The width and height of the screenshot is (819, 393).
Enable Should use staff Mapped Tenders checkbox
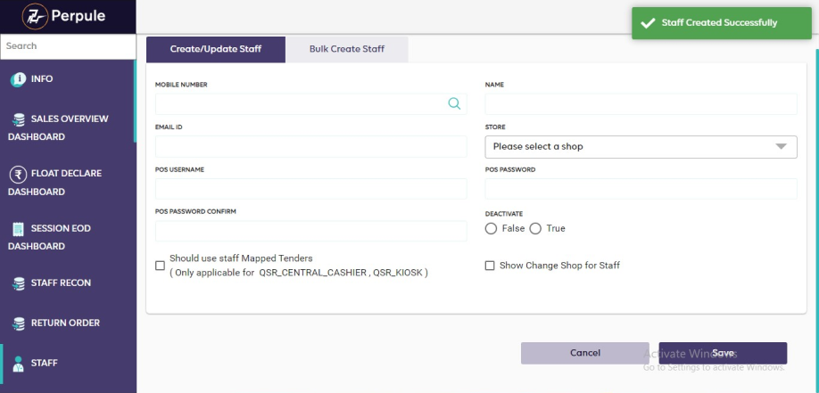(x=161, y=266)
